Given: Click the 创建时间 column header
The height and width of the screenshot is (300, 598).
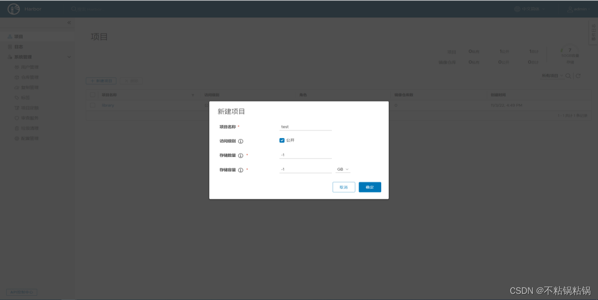Looking at the screenshot, I should pyautogui.click(x=499, y=95).
